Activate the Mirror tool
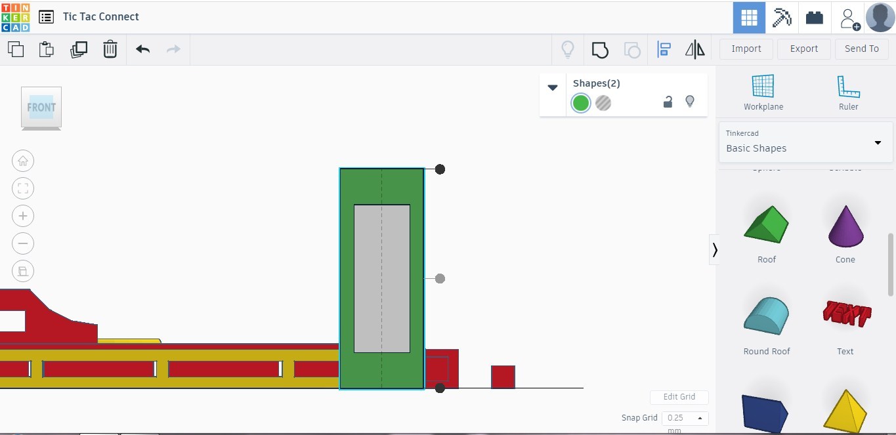The image size is (896, 435). 695,49
